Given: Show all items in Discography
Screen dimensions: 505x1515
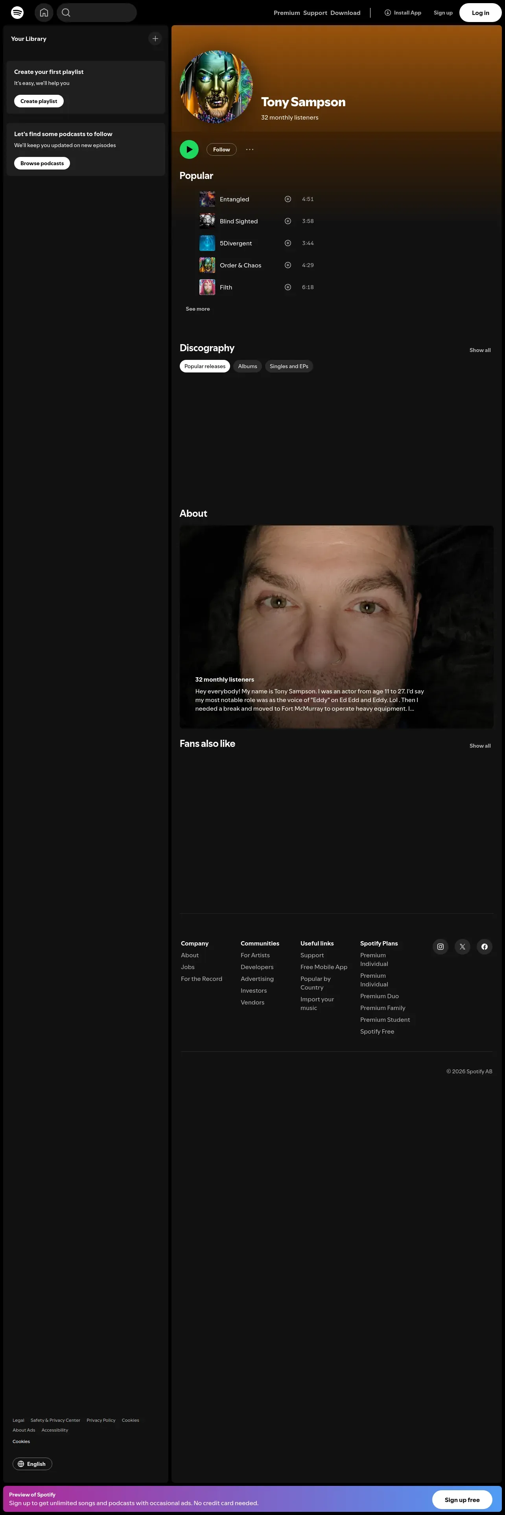Looking at the screenshot, I should (480, 350).
